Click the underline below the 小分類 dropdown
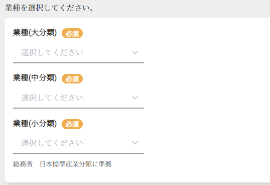The height and width of the screenshot is (185, 270). pyautogui.click(x=78, y=153)
